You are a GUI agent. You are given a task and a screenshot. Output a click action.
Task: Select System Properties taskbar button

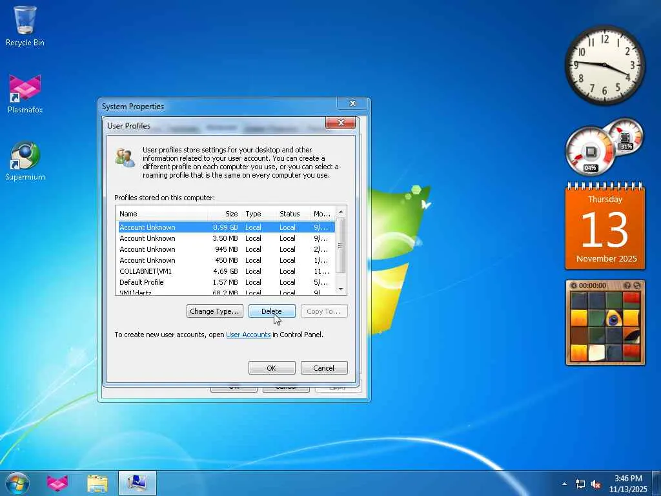pos(137,483)
